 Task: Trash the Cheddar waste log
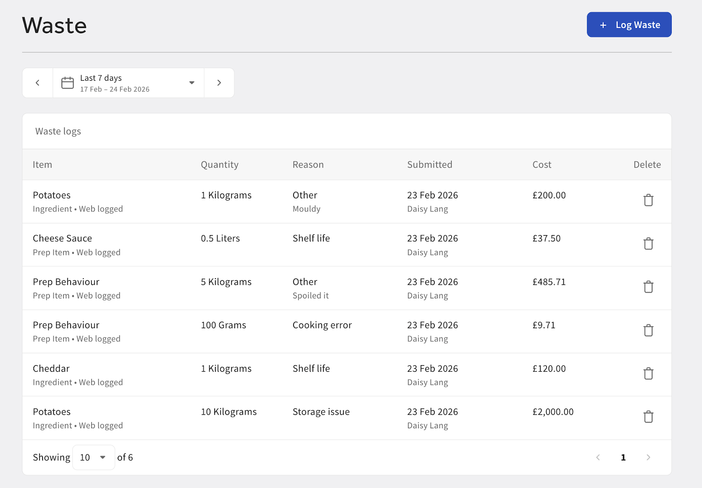tap(648, 374)
